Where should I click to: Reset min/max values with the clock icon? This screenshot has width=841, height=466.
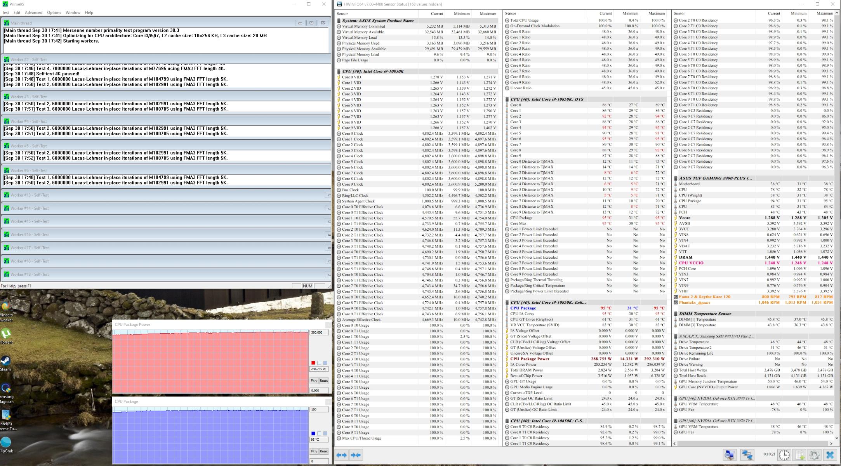[784, 455]
